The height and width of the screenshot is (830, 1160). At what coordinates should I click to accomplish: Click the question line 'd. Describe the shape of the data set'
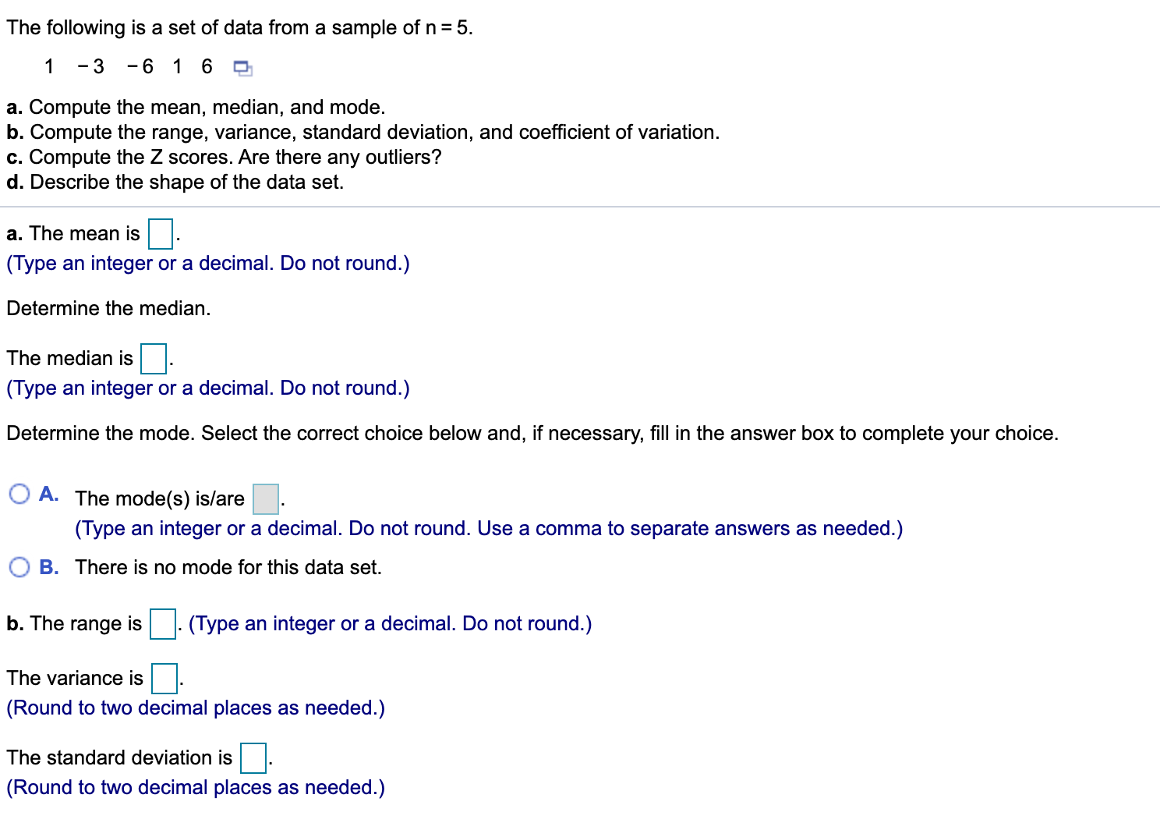click(175, 182)
